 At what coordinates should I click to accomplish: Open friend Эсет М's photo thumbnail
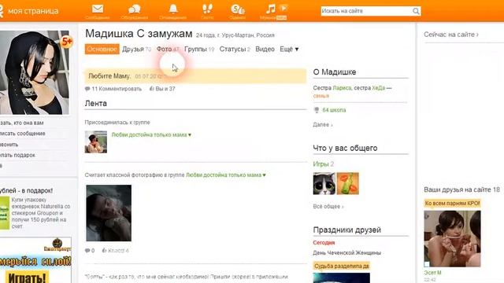click(452, 239)
